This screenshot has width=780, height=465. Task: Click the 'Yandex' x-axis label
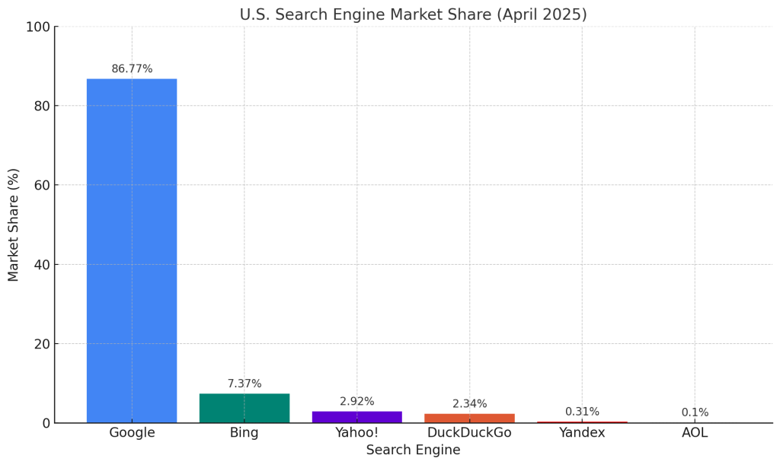[x=582, y=433]
